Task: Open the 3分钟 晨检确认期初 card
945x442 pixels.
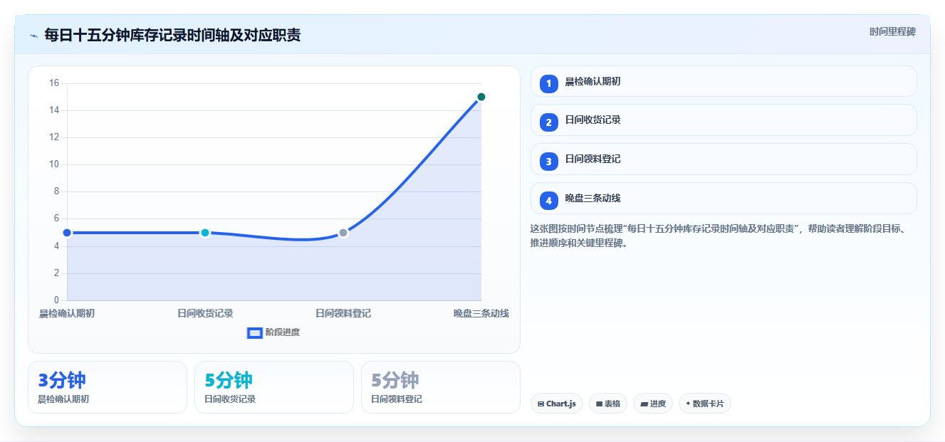Action: tap(108, 387)
